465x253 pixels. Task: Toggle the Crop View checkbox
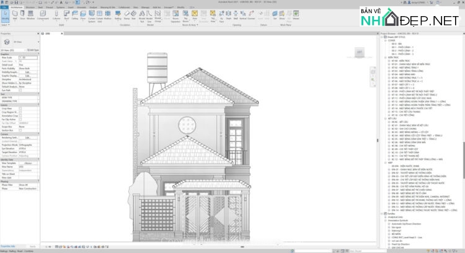click(x=20, y=109)
